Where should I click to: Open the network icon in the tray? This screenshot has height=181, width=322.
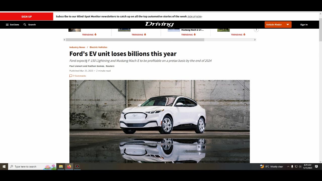tap(296, 166)
